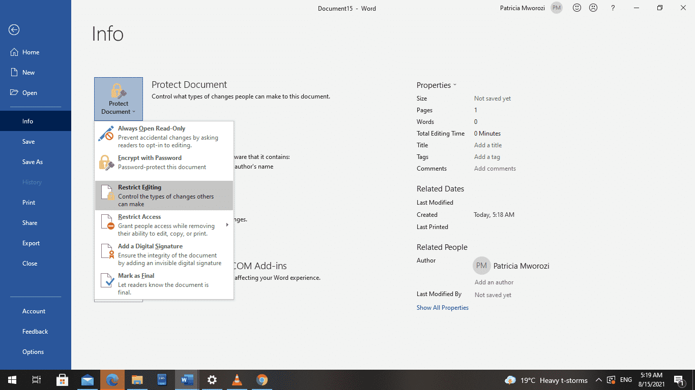Screen dimensions: 695x390
Task: Open Word Options from the sidebar
Action: click(x=33, y=351)
